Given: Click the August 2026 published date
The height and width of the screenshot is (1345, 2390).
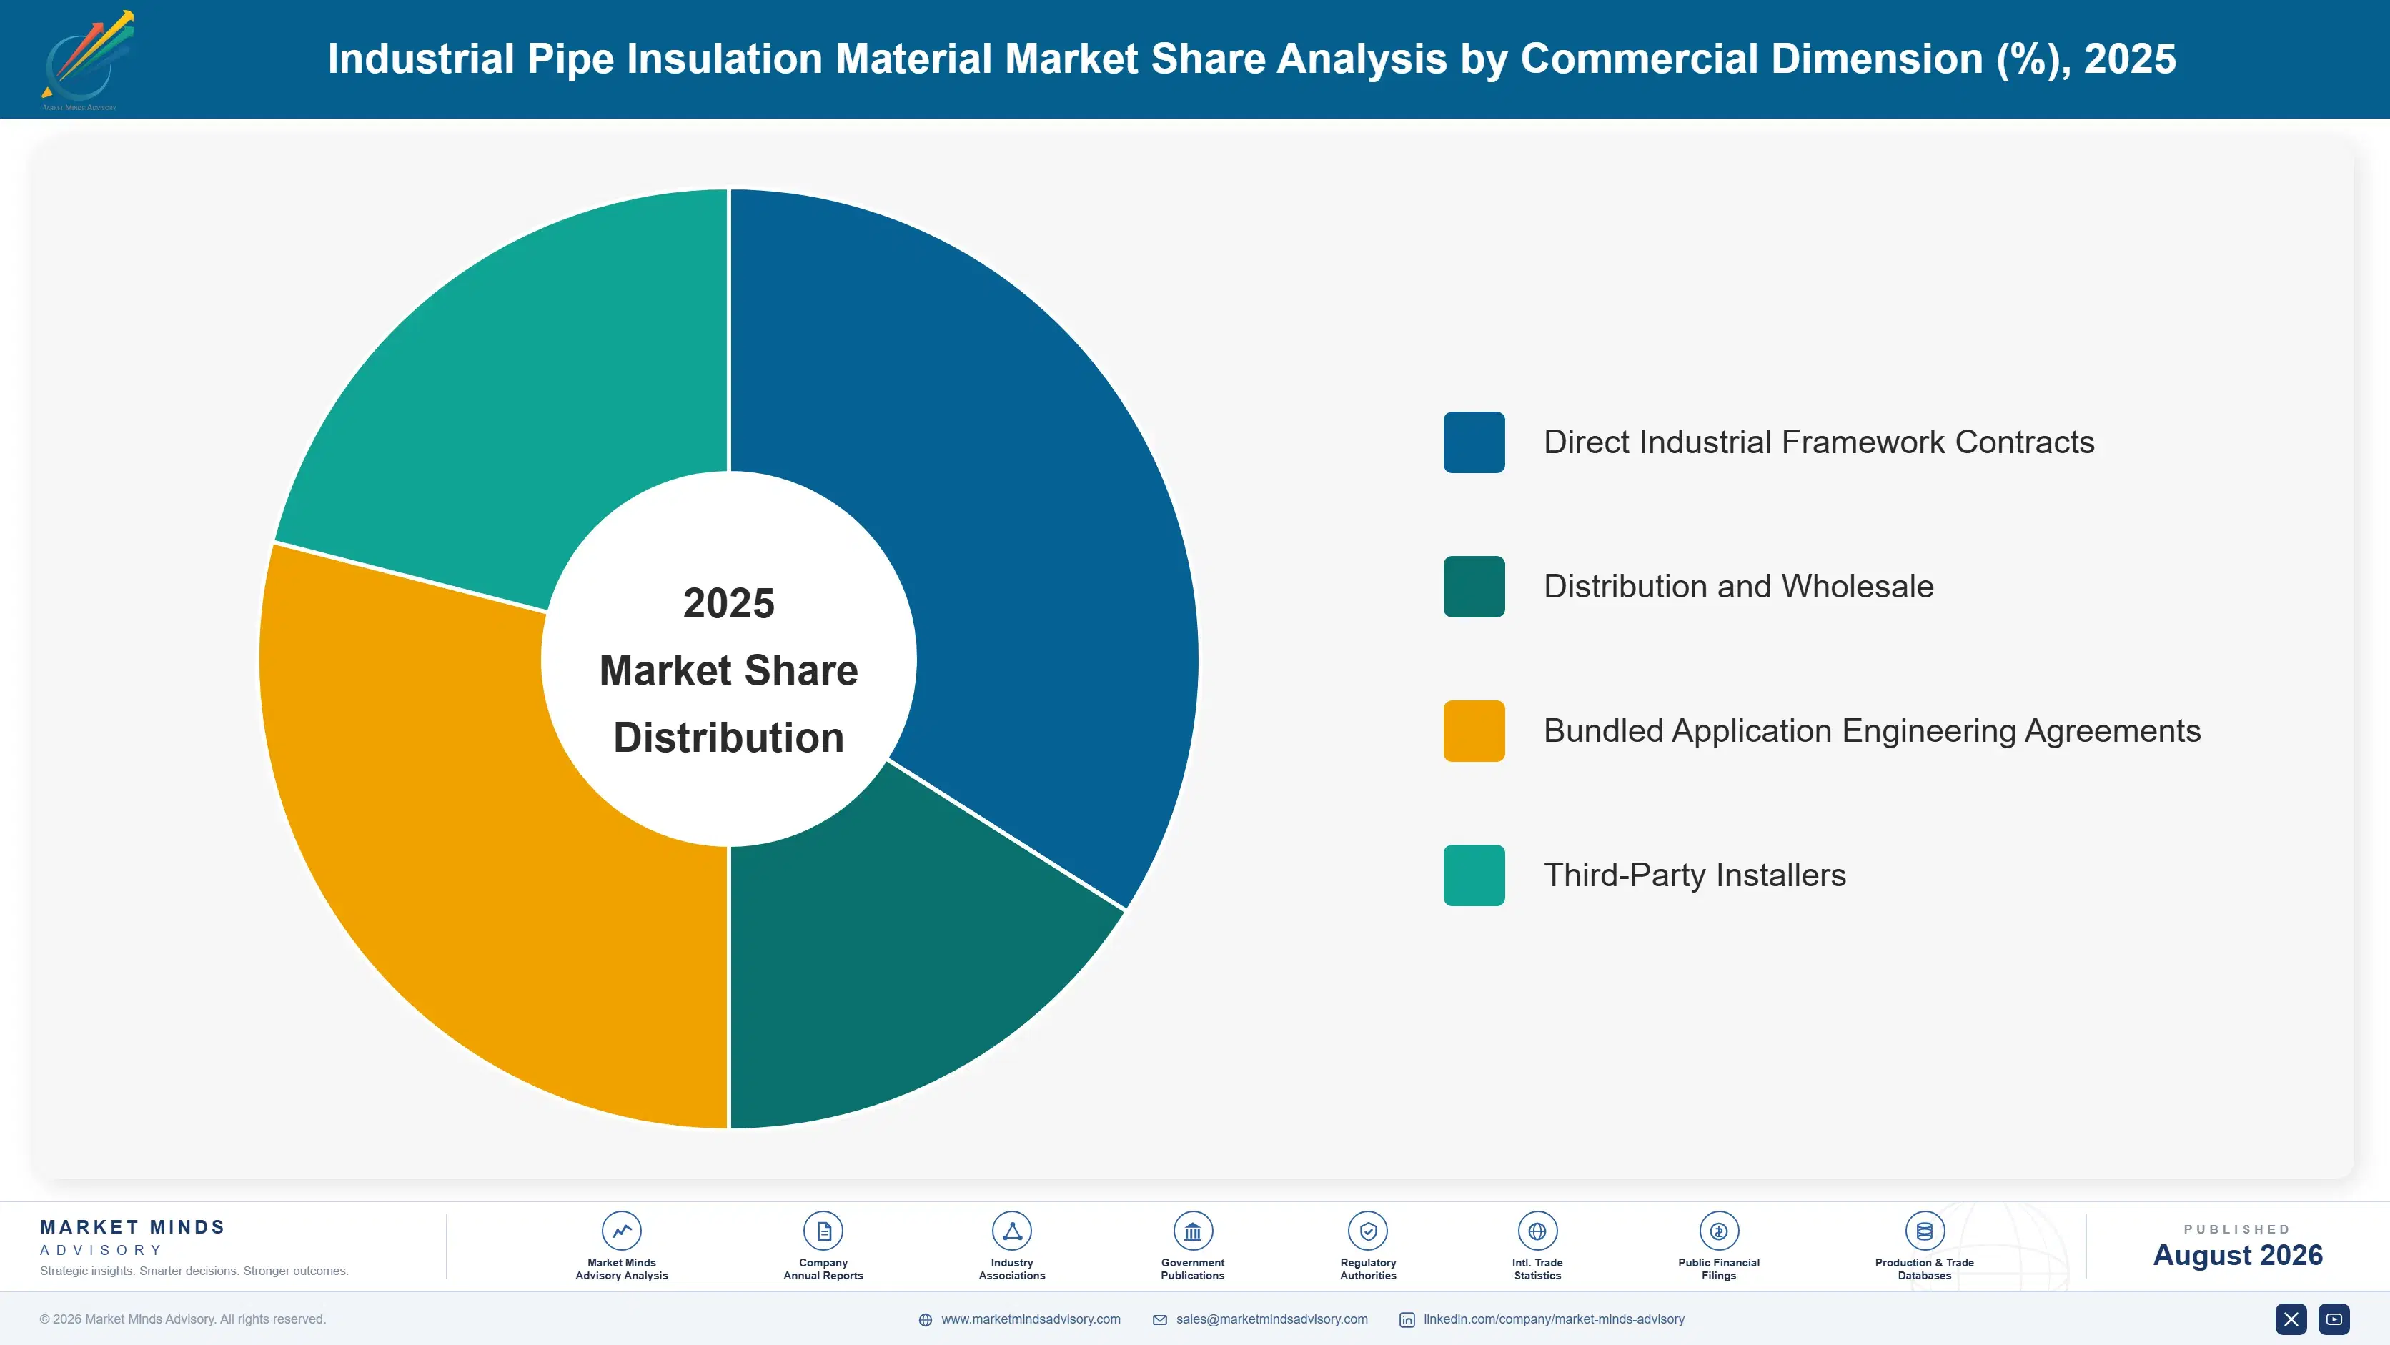Looking at the screenshot, I should click(2238, 1255).
